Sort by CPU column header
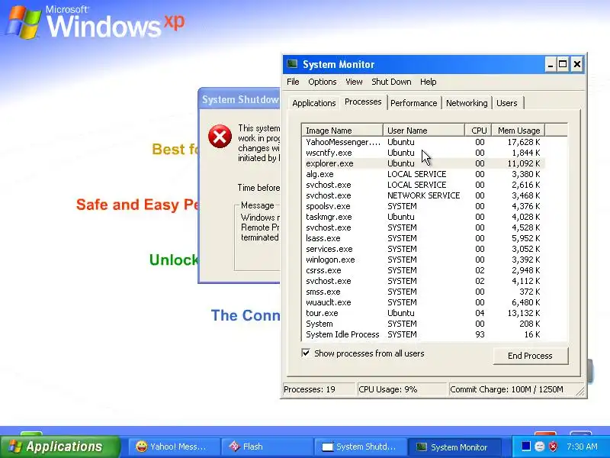 click(479, 131)
